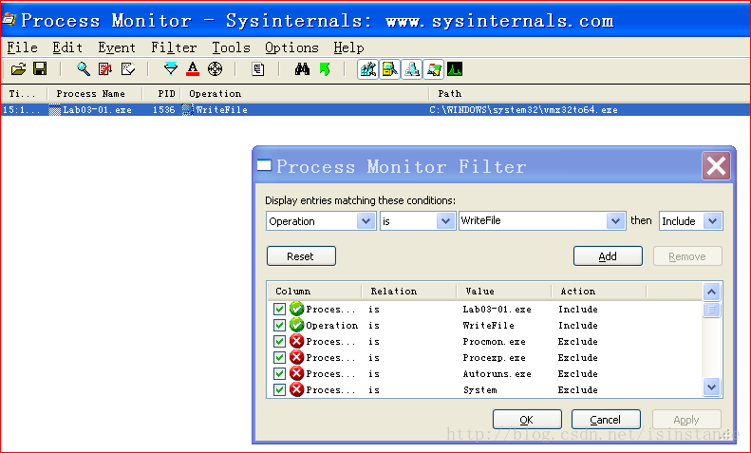The height and width of the screenshot is (453, 751).
Task: Toggle Show Process and Thread Activity icon
Action: tap(434, 69)
